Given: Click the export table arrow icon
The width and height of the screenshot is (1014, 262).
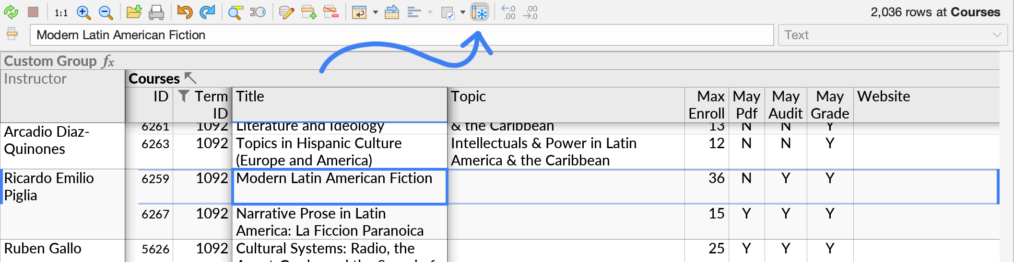Looking at the screenshot, I should [x=392, y=12].
